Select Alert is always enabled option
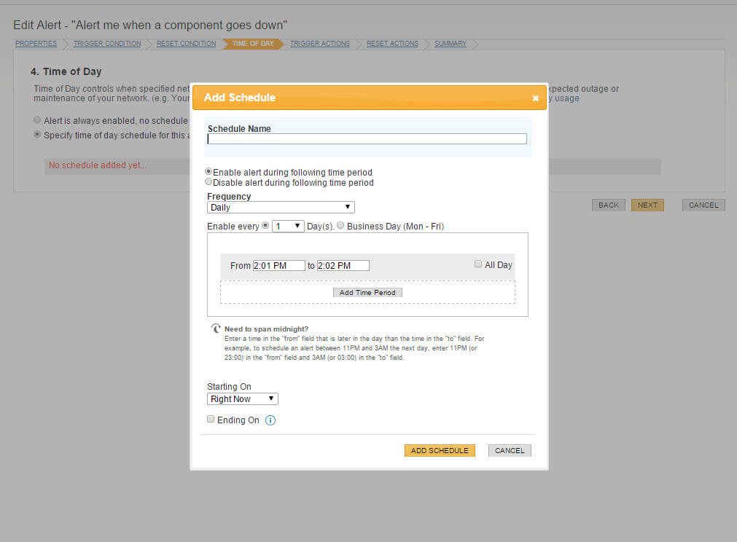 37,119
